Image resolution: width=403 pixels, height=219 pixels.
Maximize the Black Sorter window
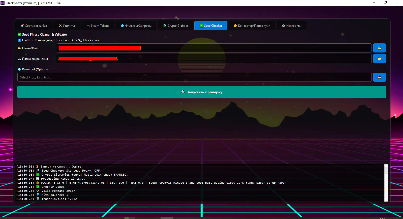point(385,3)
